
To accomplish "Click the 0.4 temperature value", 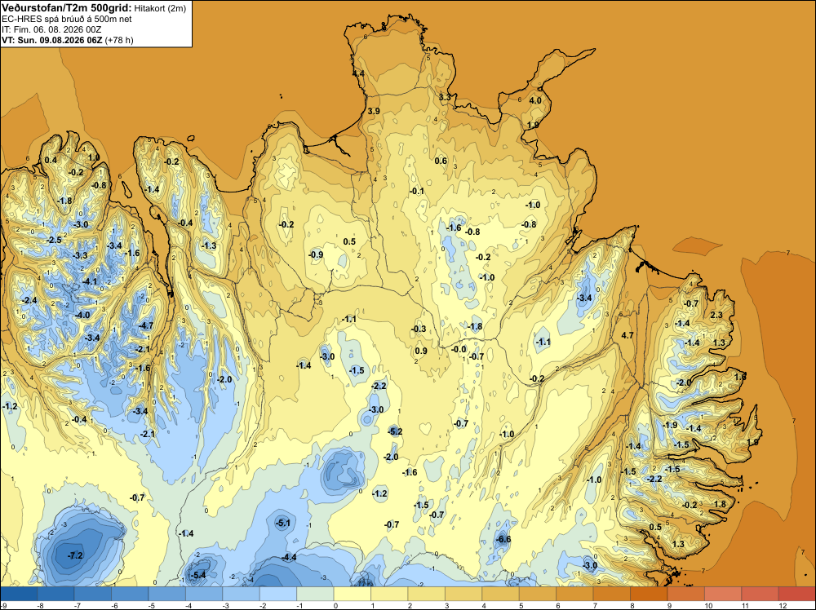I will [51, 160].
